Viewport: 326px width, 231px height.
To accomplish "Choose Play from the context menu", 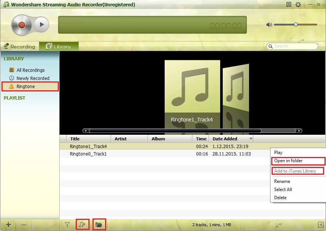I will click(x=278, y=153).
